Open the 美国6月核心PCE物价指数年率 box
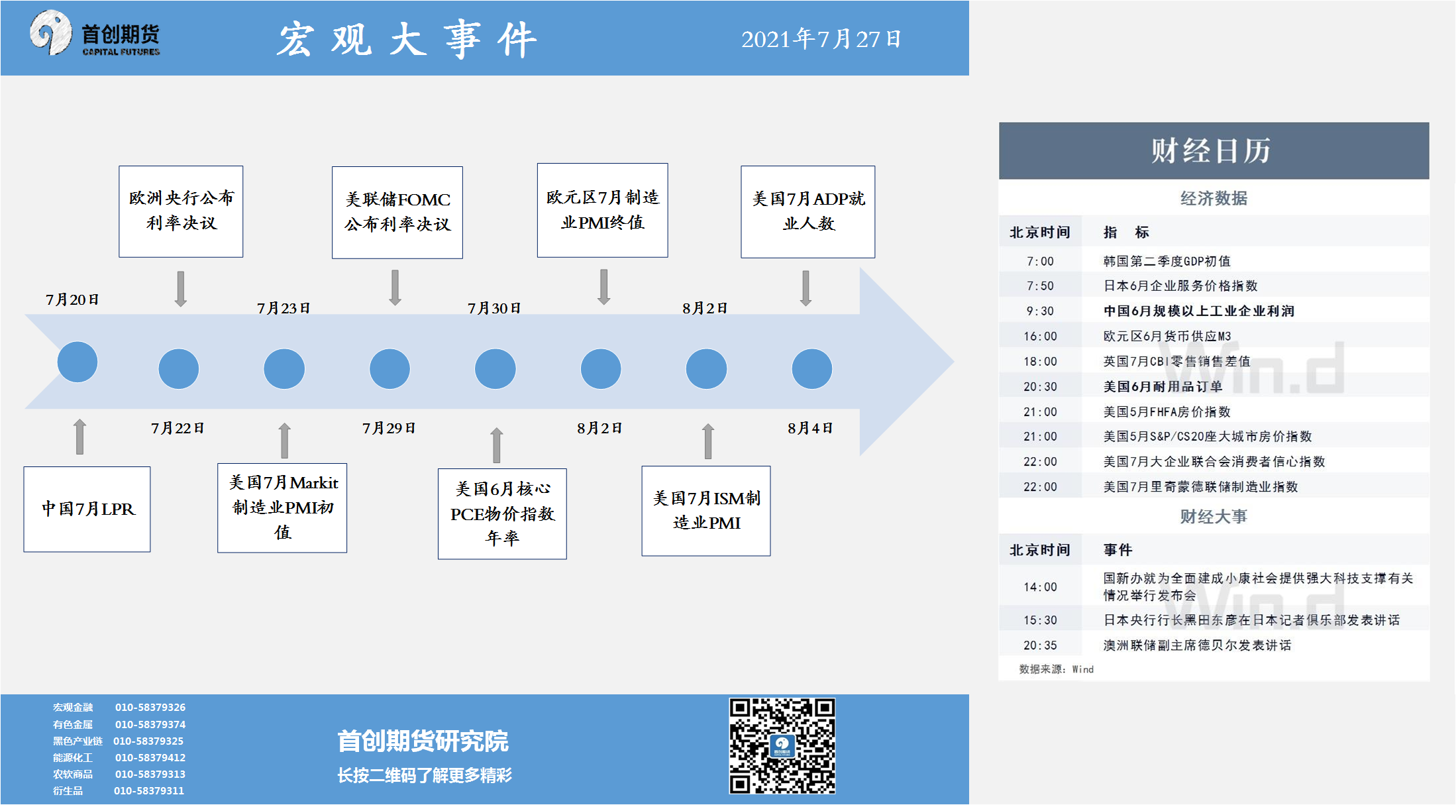 click(502, 513)
